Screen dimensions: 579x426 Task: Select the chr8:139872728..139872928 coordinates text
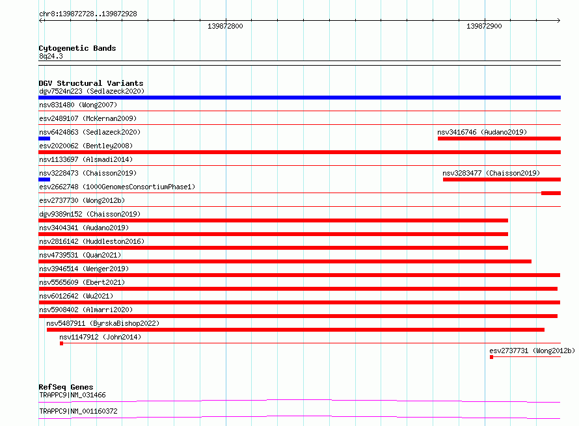click(88, 14)
